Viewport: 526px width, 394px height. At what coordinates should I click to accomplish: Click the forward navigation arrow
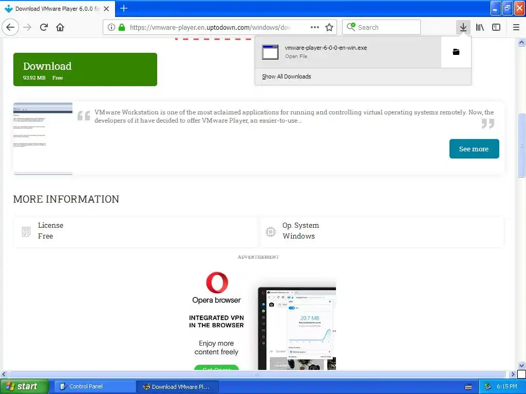[28, 27]
